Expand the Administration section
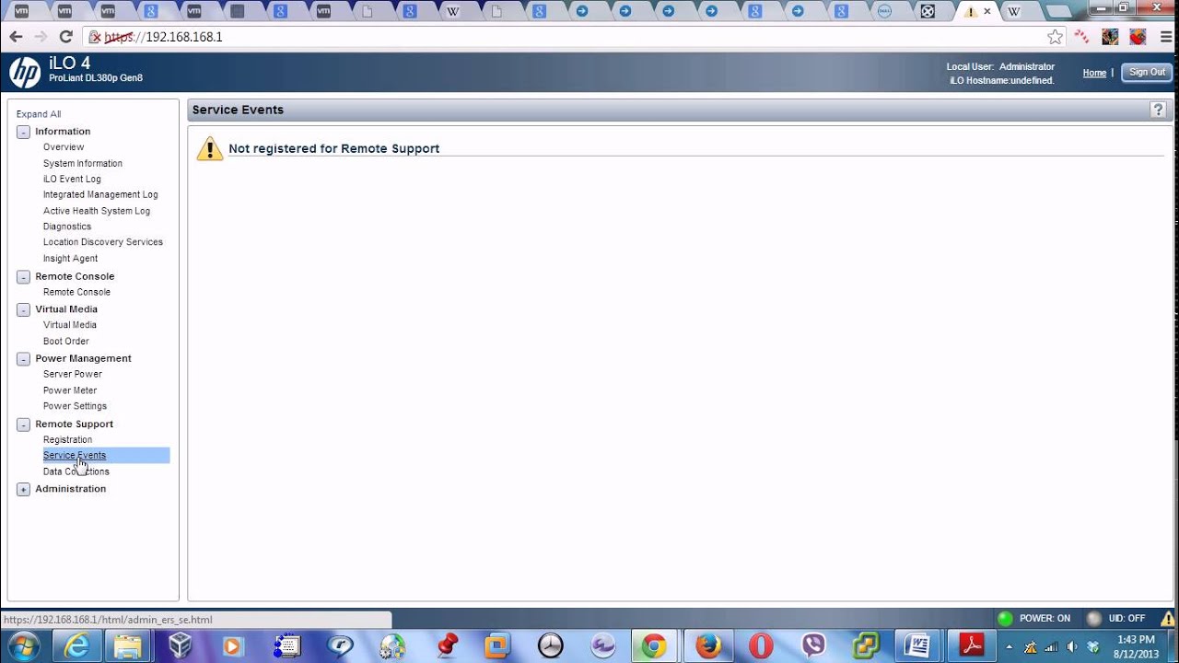The image size is (1179, 663). point(23,489)
